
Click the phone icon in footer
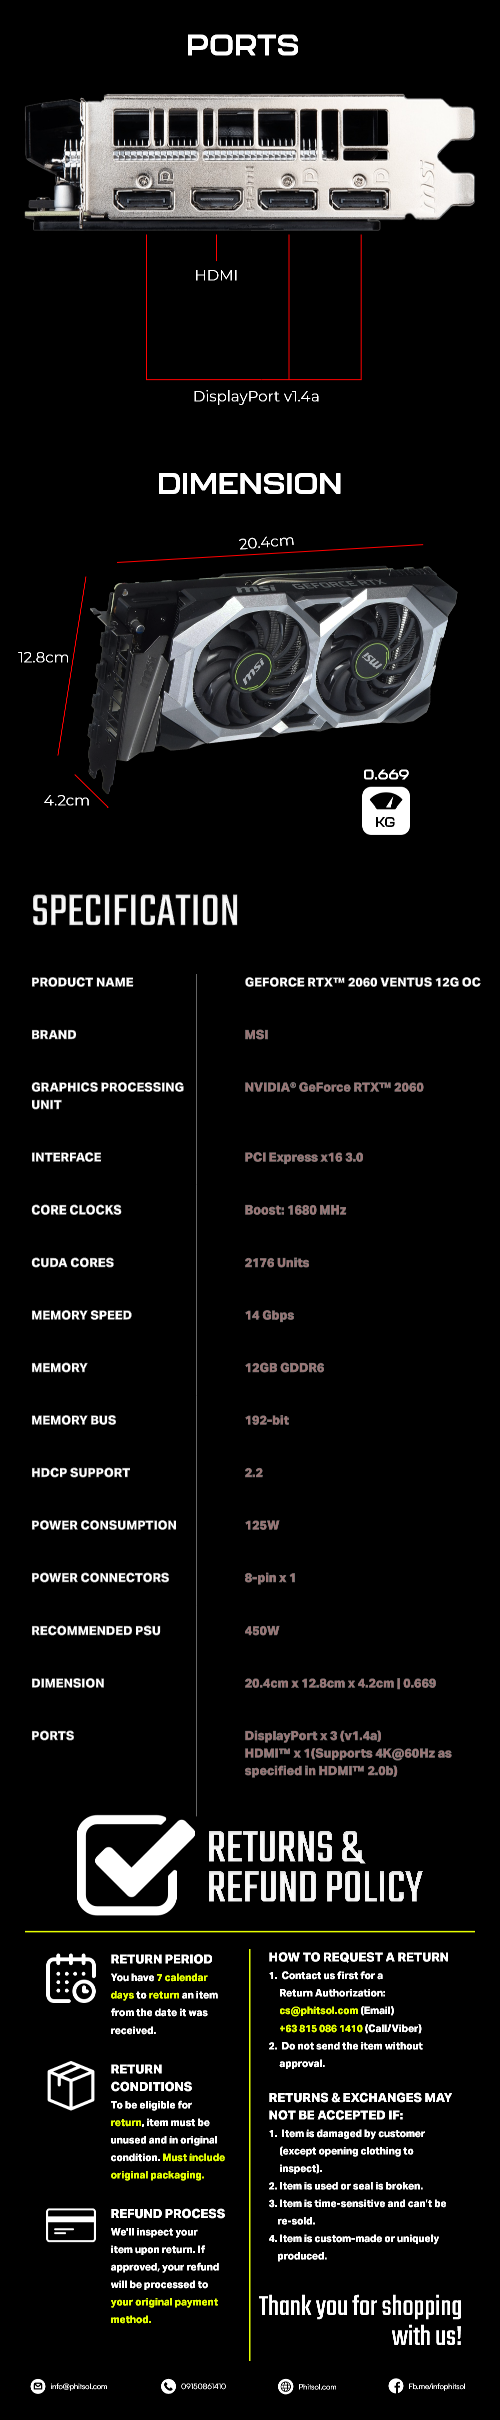point(169,2386)
